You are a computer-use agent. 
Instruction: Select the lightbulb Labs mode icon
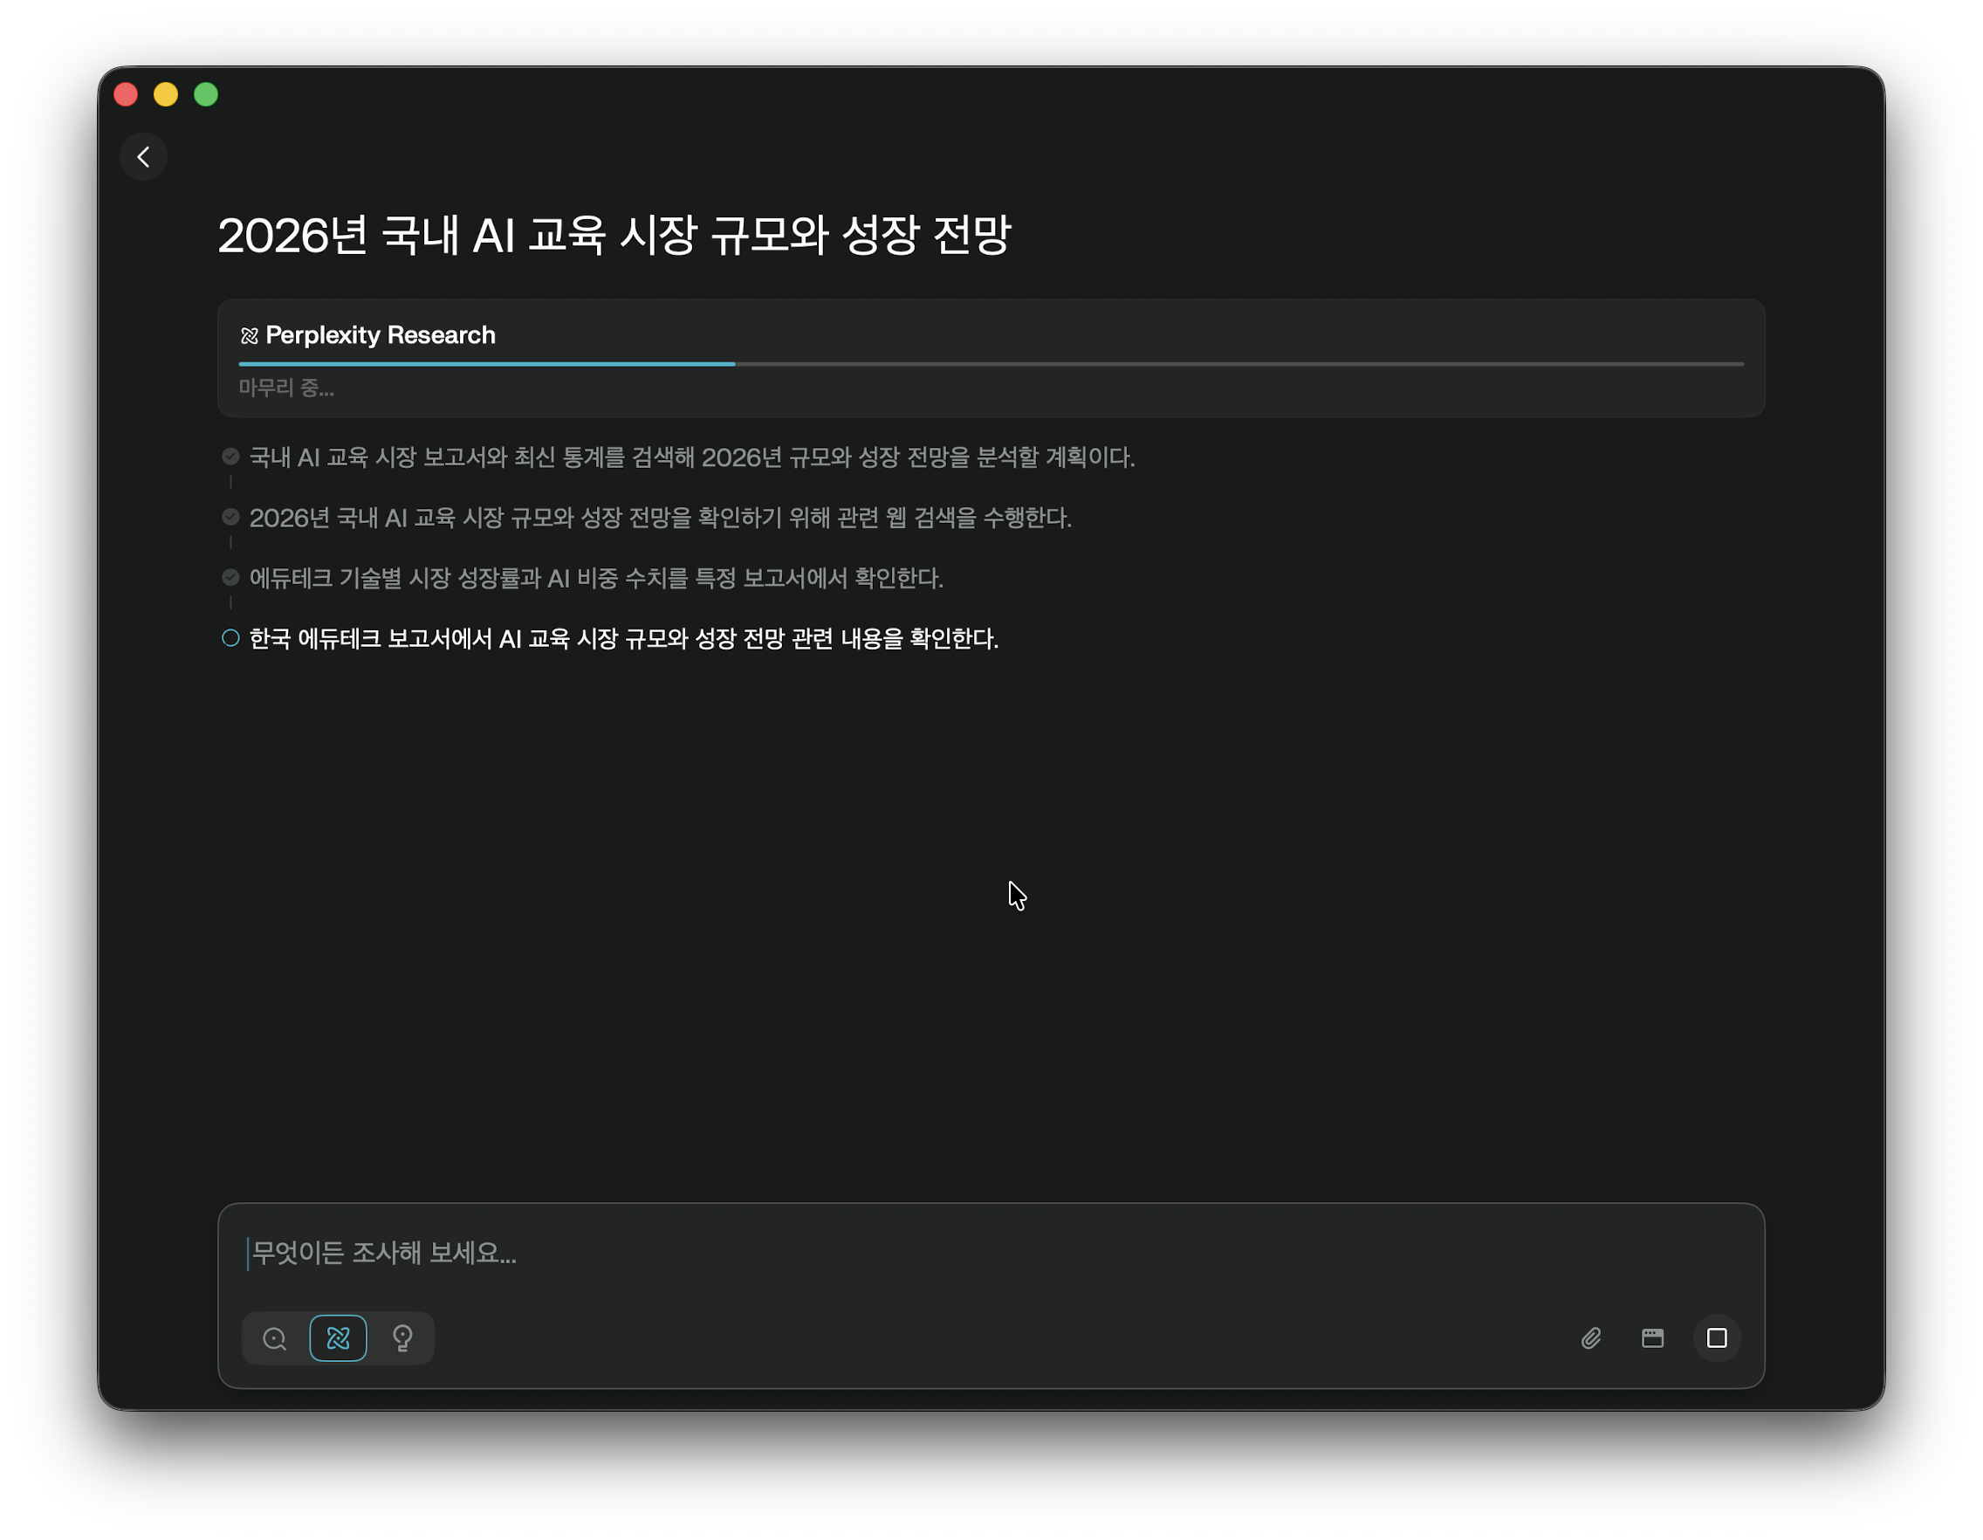pyautogui.click(x=402, y=1337)
